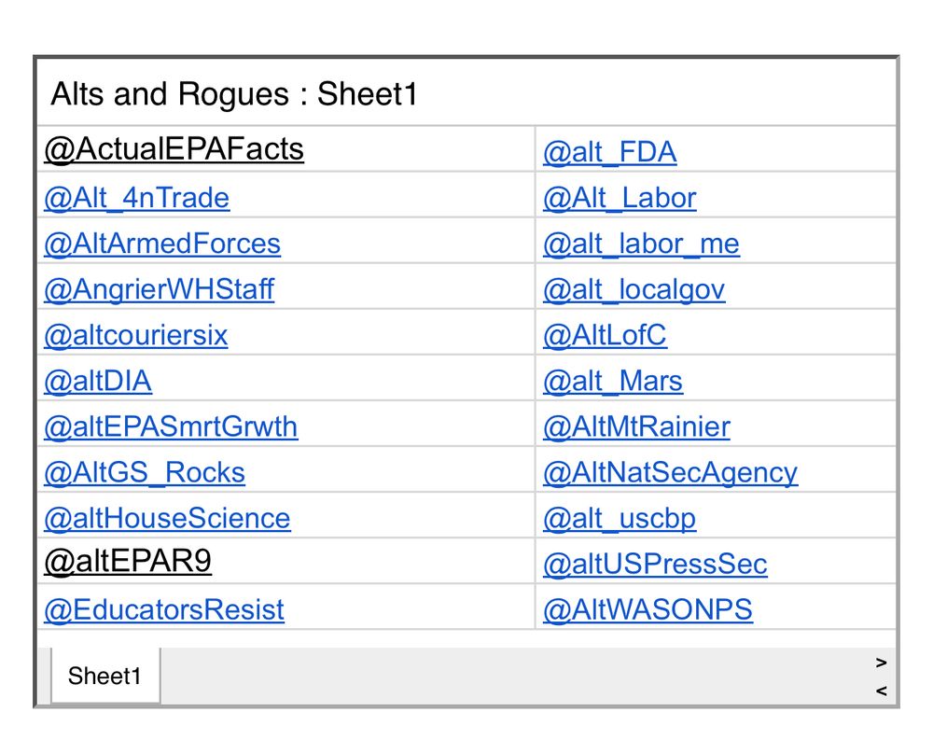The height and width of the screenshot is (754, 933).
Task: Follow the @AltArmedForces link
Action: (x=162, y=244)
